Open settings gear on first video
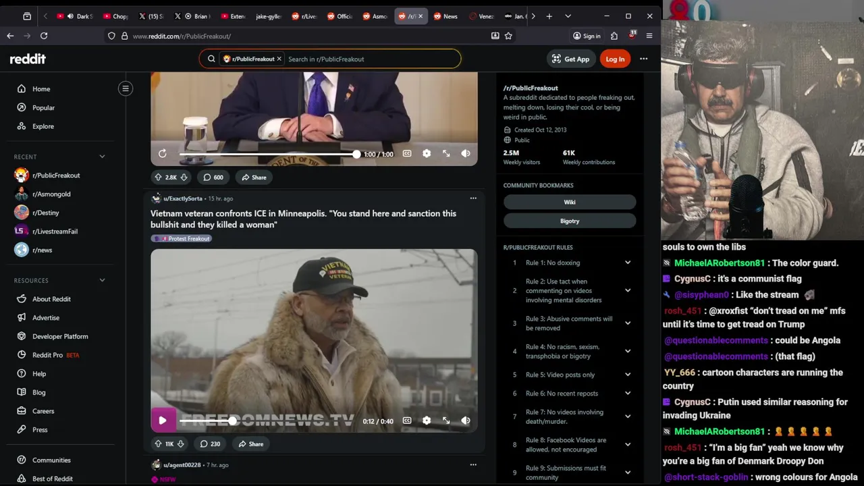 427,154
